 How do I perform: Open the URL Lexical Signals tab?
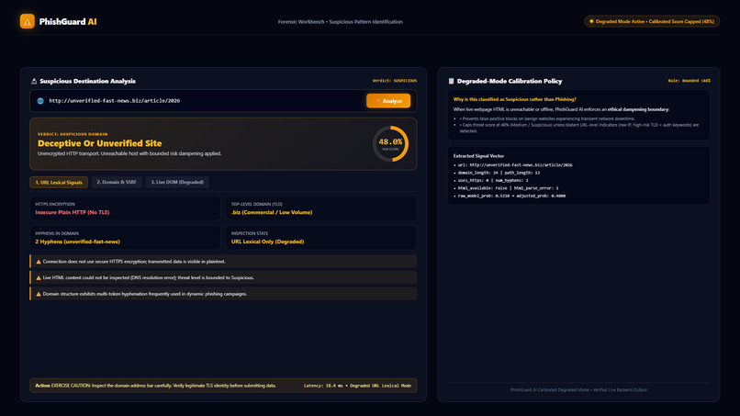[x=59, y=182]
